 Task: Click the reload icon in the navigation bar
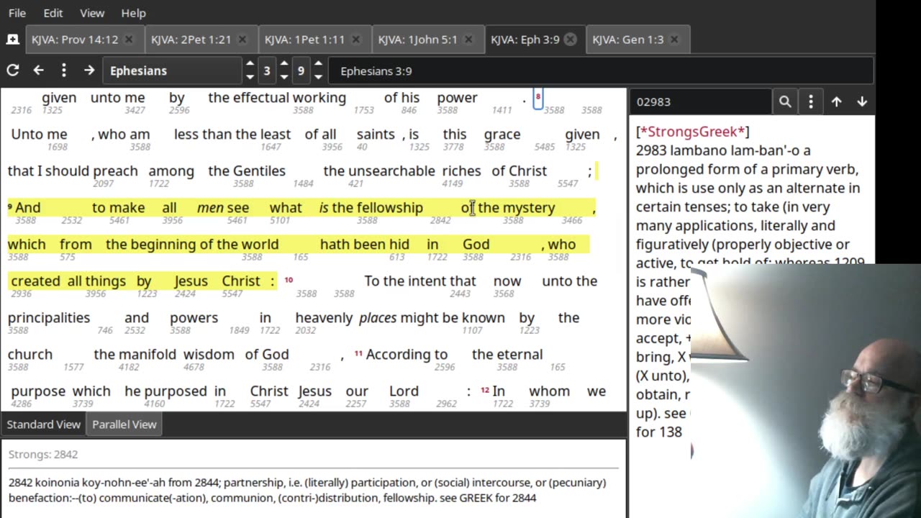(12, 71)
